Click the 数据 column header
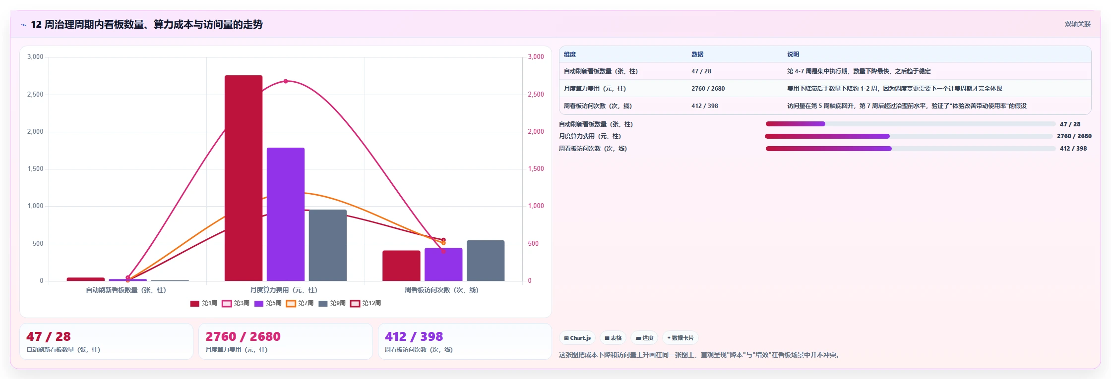The image size is (1111, 379). click(x=697, y=54)
